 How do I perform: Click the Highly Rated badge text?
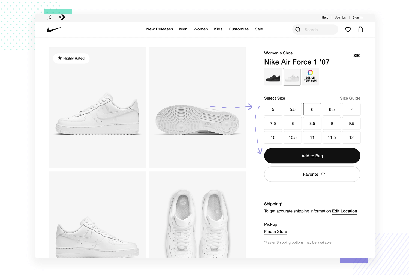(x=74, y=58)
